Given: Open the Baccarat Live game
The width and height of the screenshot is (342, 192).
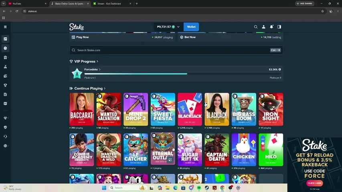Looking at the screenshot, I should pyautogui.click(x=81, y=109).
